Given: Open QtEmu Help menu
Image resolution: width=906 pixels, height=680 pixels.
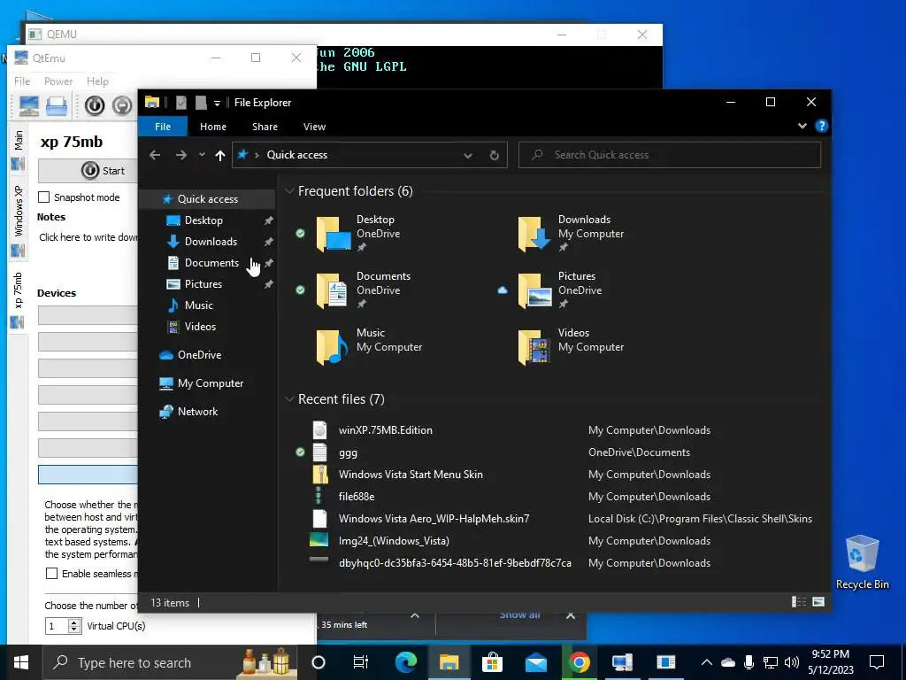Looking at the screenshot, I should (97, 81).
